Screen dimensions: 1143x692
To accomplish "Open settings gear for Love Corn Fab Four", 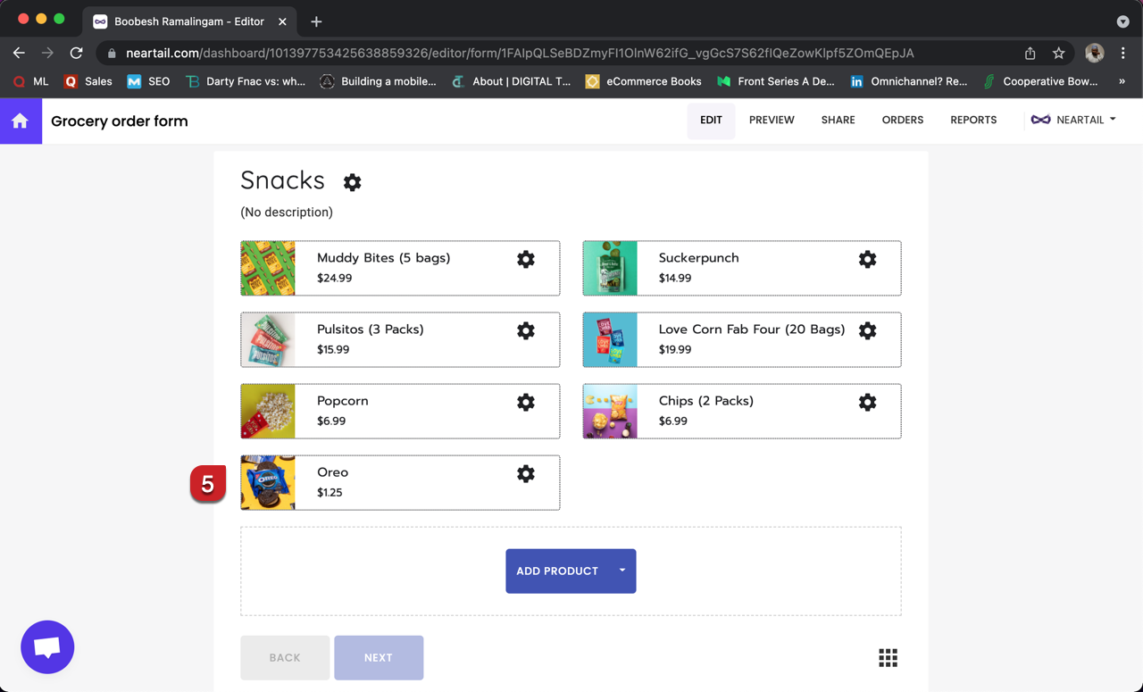I will pyautogui.click(x=867, y=330).
